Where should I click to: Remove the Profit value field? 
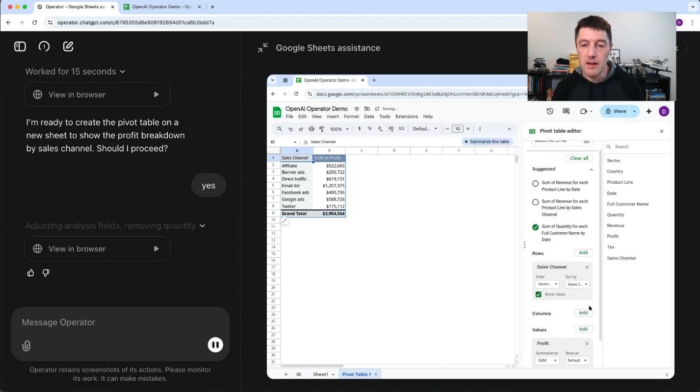(x=587, y=343)
